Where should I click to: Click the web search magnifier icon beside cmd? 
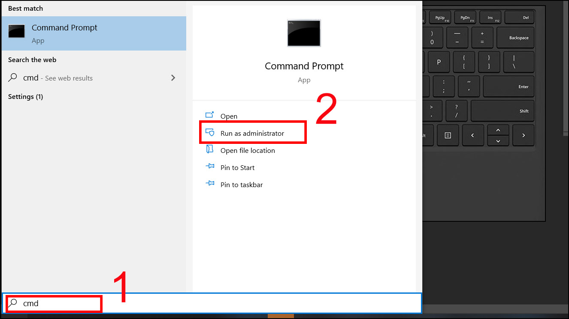click(x=13, y=78)
